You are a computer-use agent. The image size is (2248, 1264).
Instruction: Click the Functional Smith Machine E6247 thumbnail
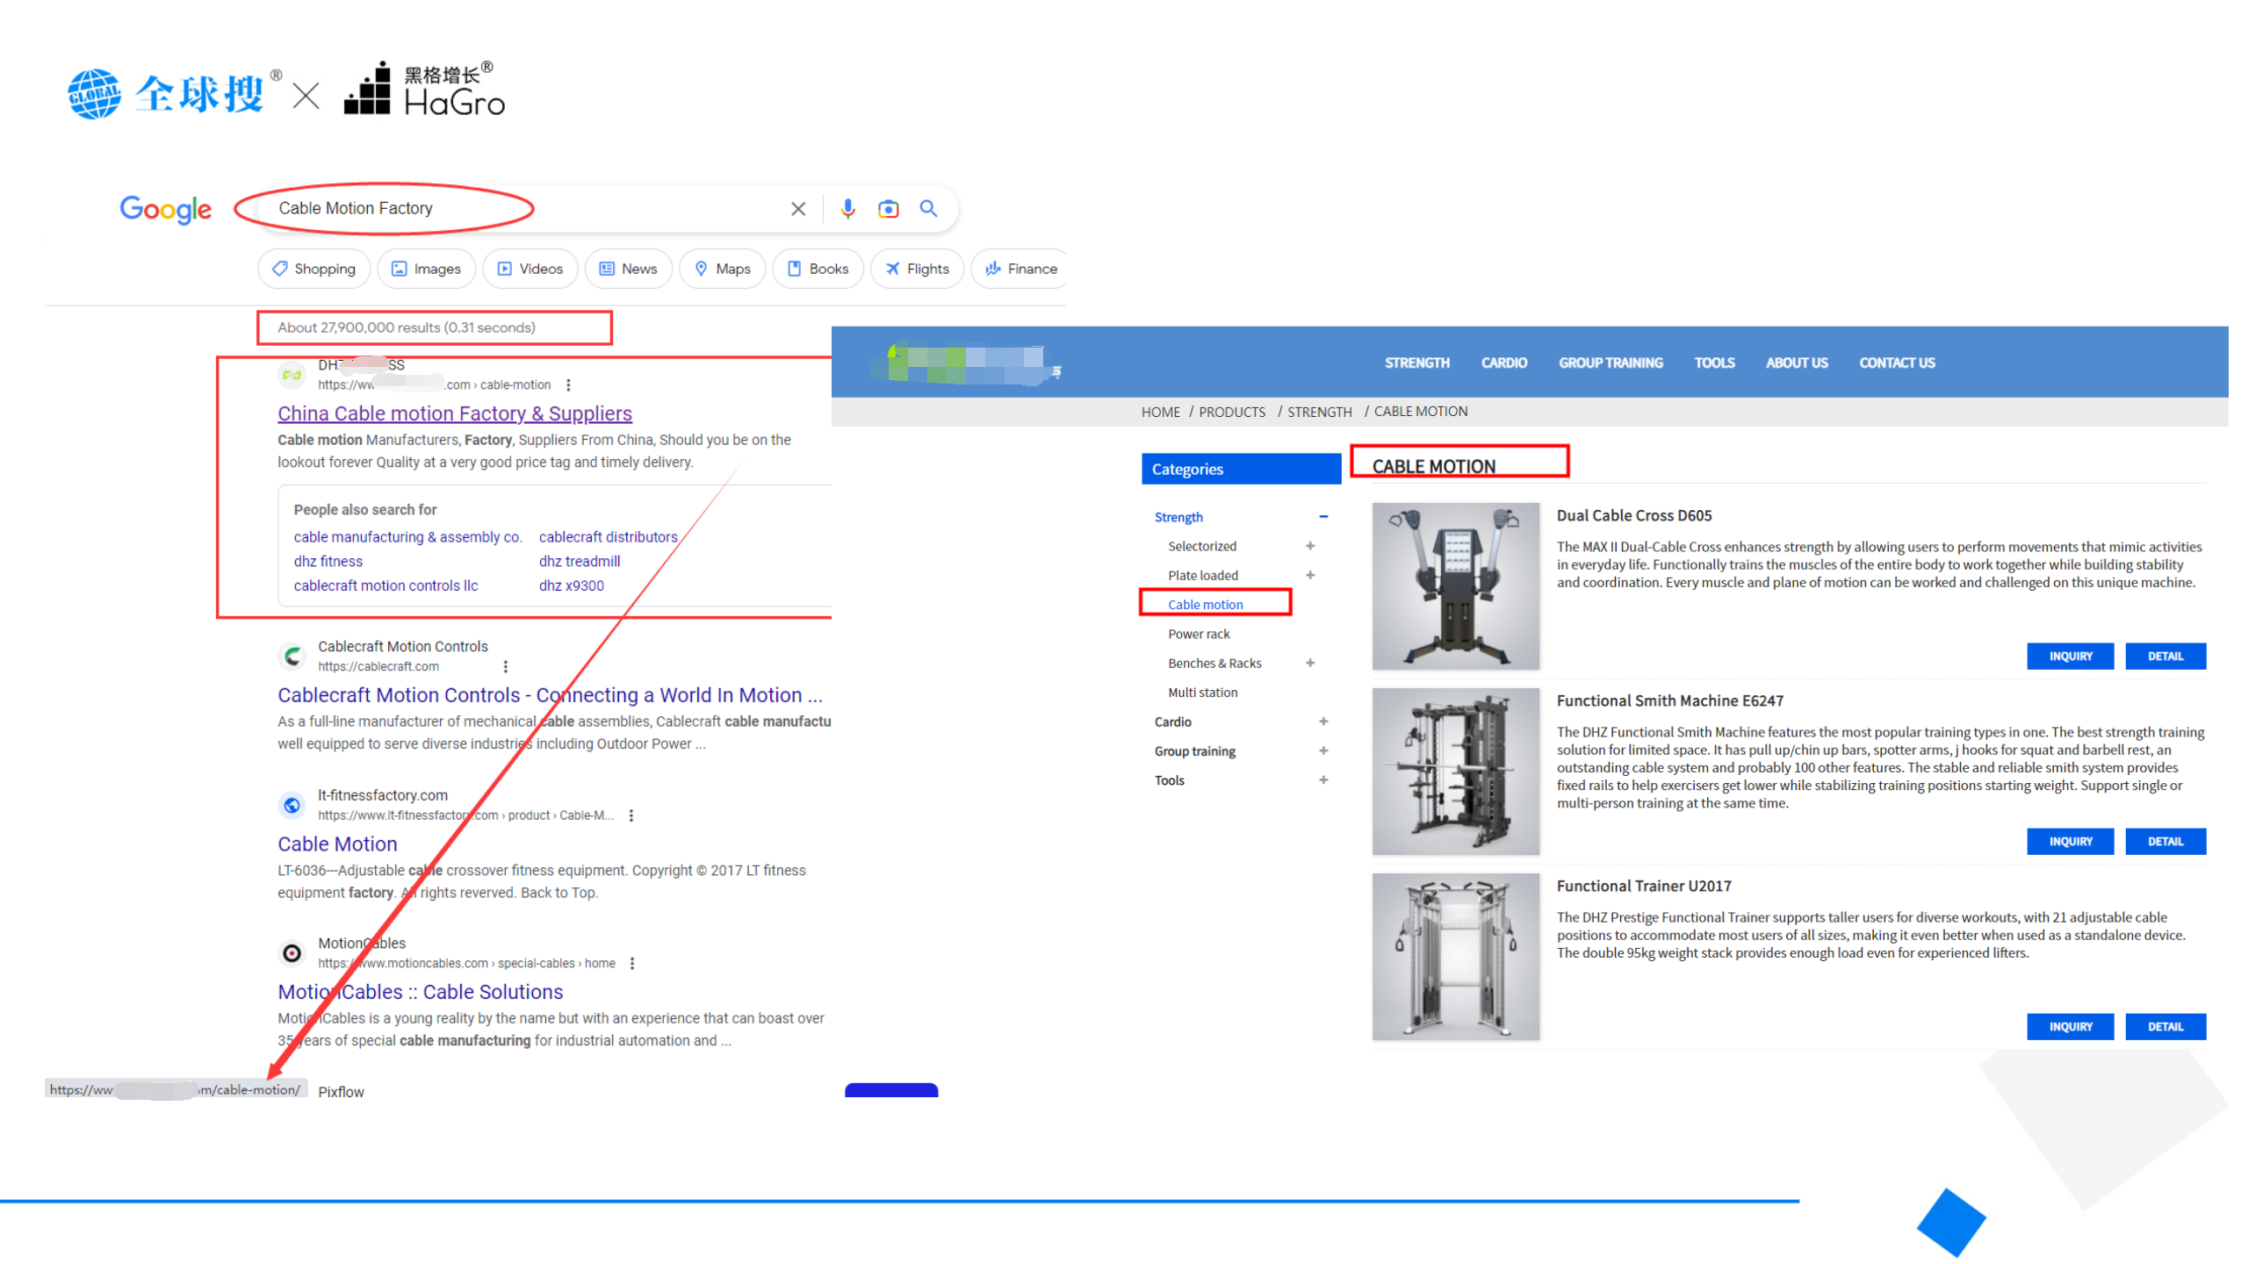coord(1454,770)
